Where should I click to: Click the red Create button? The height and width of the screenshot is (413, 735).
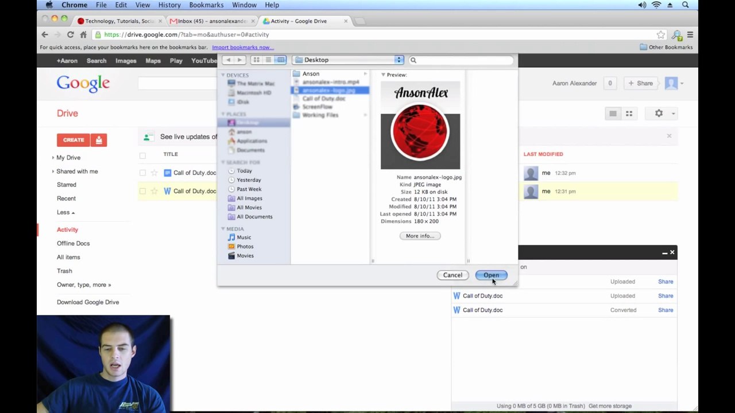(73, 140)
